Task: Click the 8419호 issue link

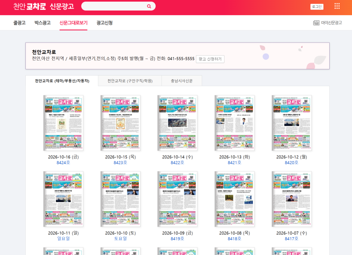Action: 177,239
